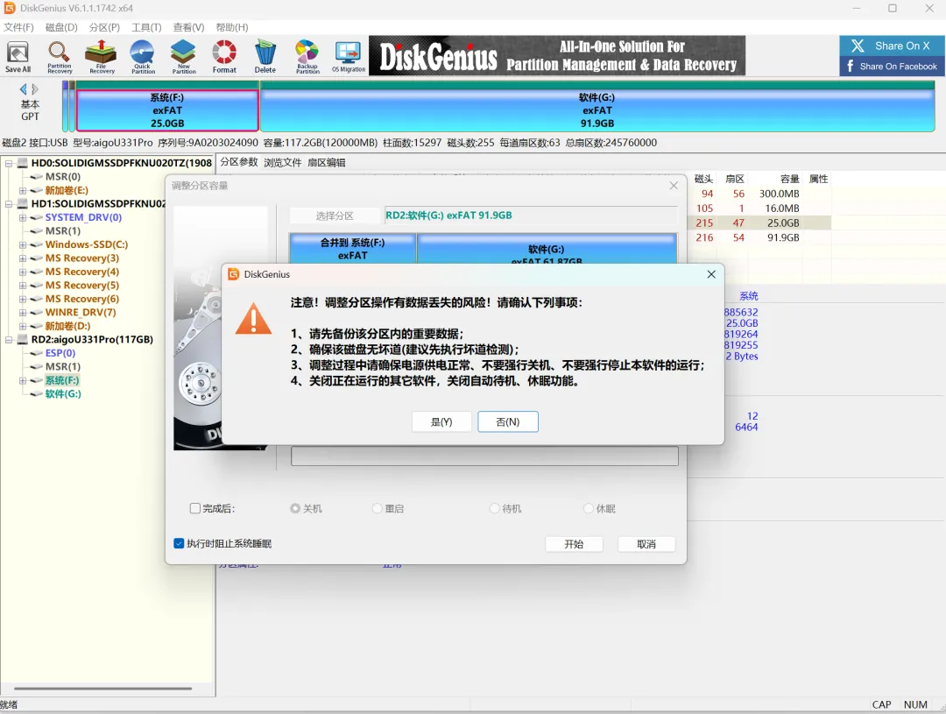Open the 查看(V) menu
Image resolution: width=946 pixels, height=714 pixels.
[x=189, y=27]
